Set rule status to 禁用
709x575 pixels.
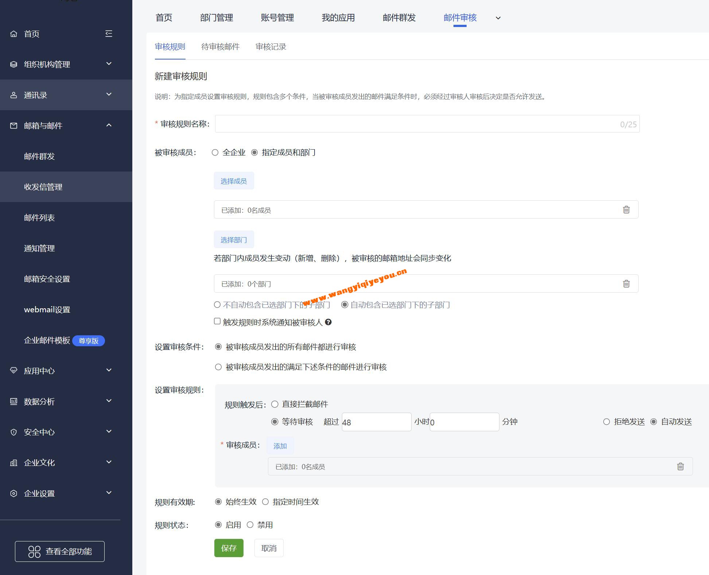250,525
